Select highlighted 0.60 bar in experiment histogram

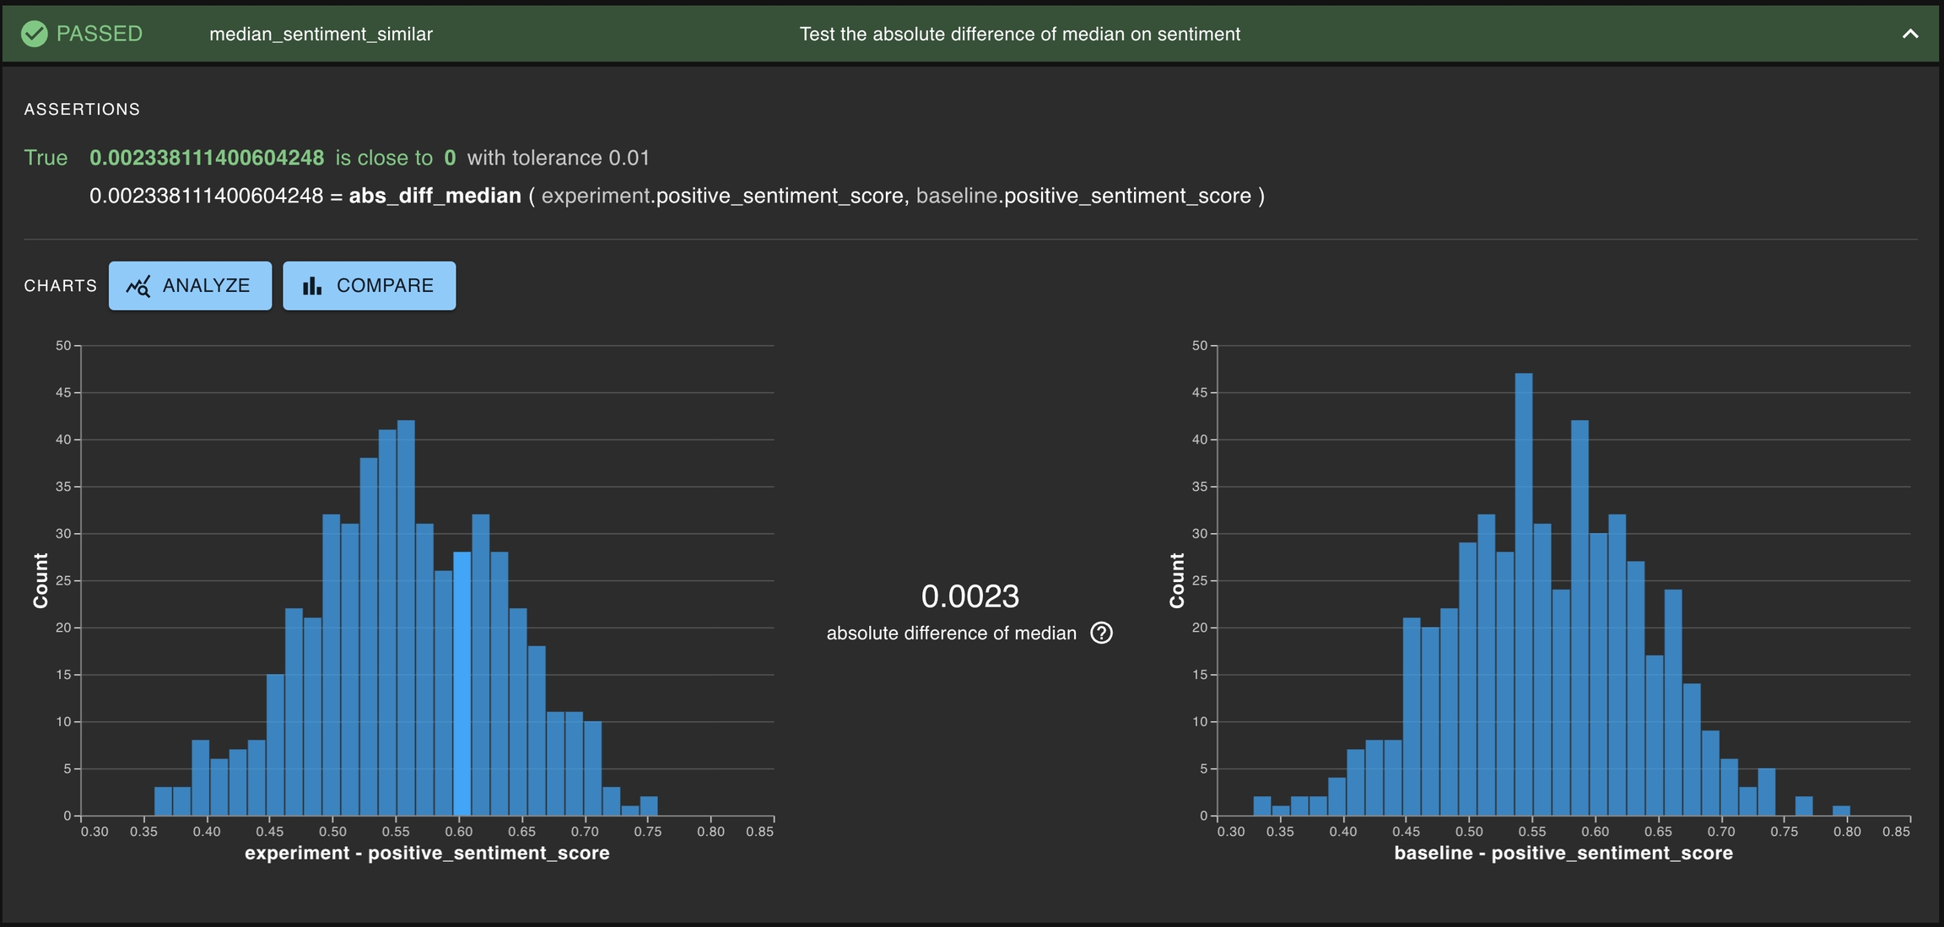point(462,683)
